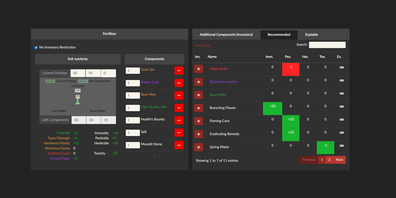
Task: Remove Bear Hide with its minus button
Action: (179, 95)
